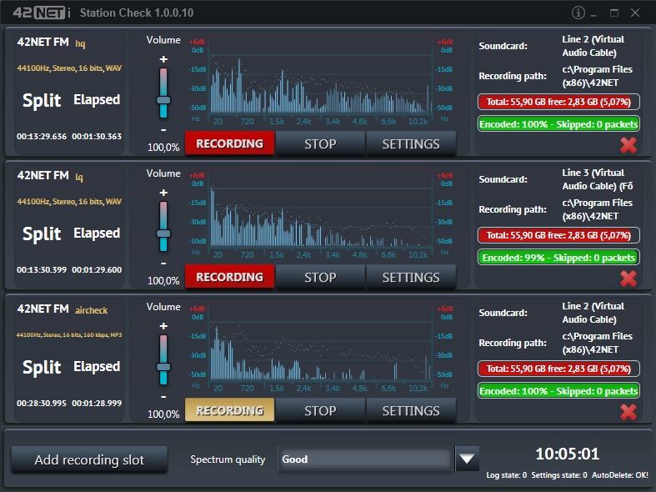
Task: Minimize the Station Check window
Action: point(593,16)
